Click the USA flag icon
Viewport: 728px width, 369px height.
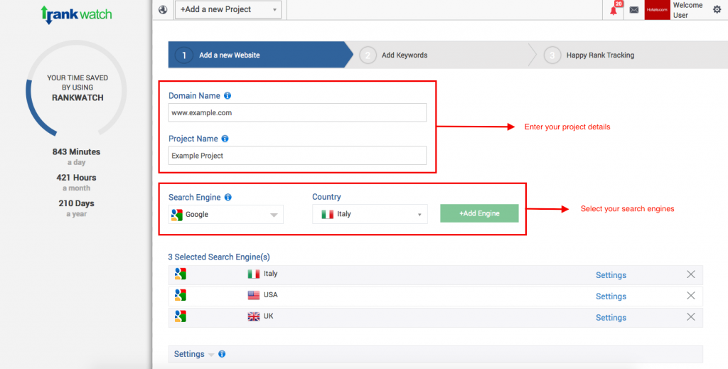click(254, 295)
